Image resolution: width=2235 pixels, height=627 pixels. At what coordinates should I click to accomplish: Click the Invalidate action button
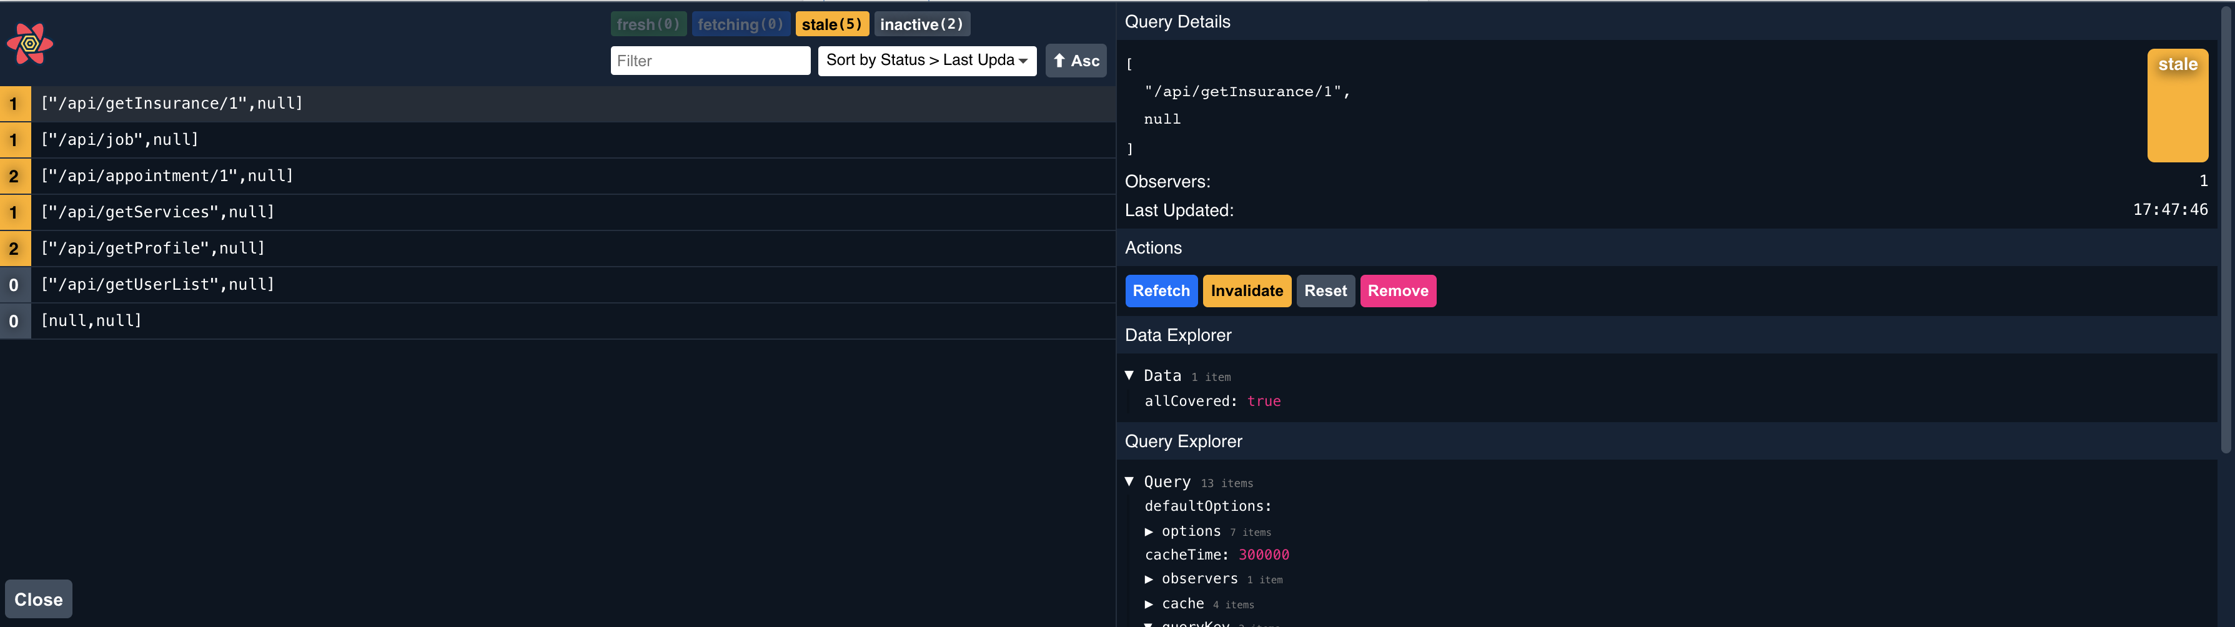click(1246, 290)
